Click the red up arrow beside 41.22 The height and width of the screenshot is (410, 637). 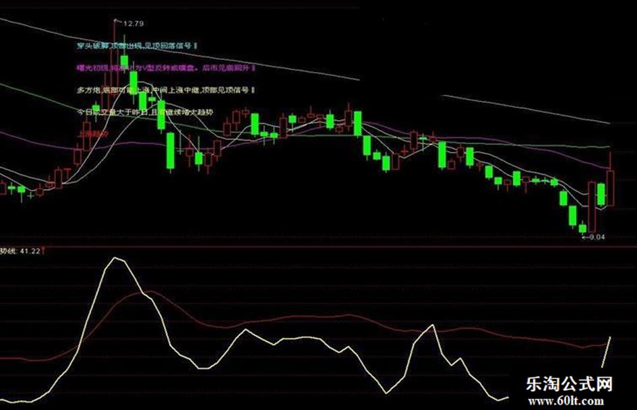pos(43,251)
